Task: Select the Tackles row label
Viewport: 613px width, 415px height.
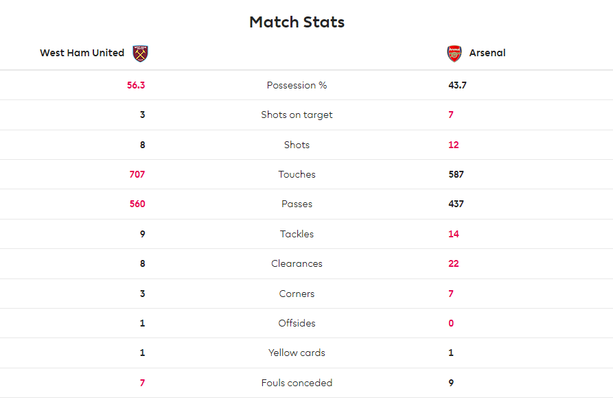Action: 297,234
